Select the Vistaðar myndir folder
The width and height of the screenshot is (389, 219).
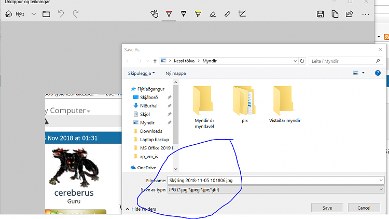[x=285, y=104]
